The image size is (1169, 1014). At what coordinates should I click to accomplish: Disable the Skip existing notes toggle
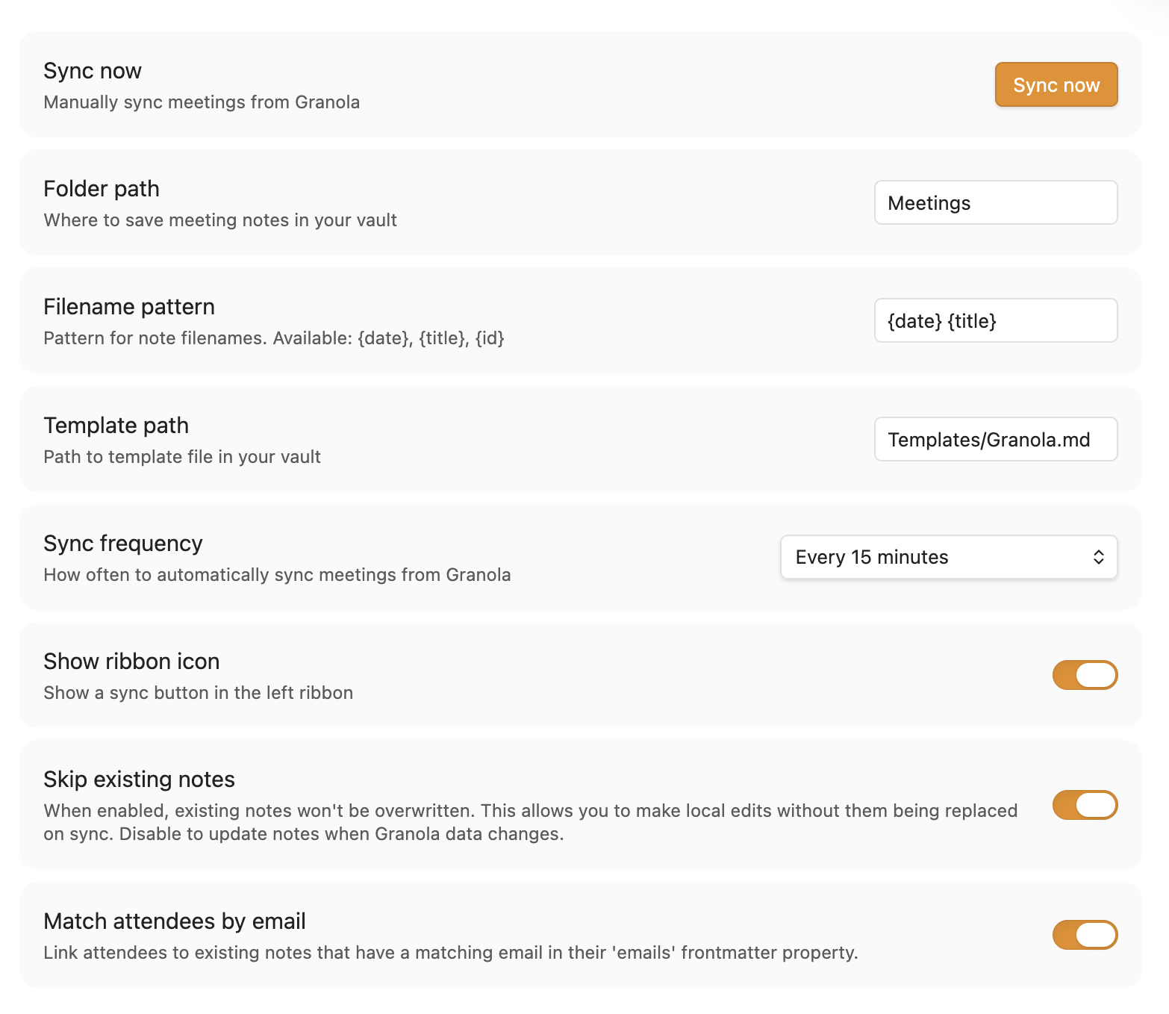(x=1085, y=806)
